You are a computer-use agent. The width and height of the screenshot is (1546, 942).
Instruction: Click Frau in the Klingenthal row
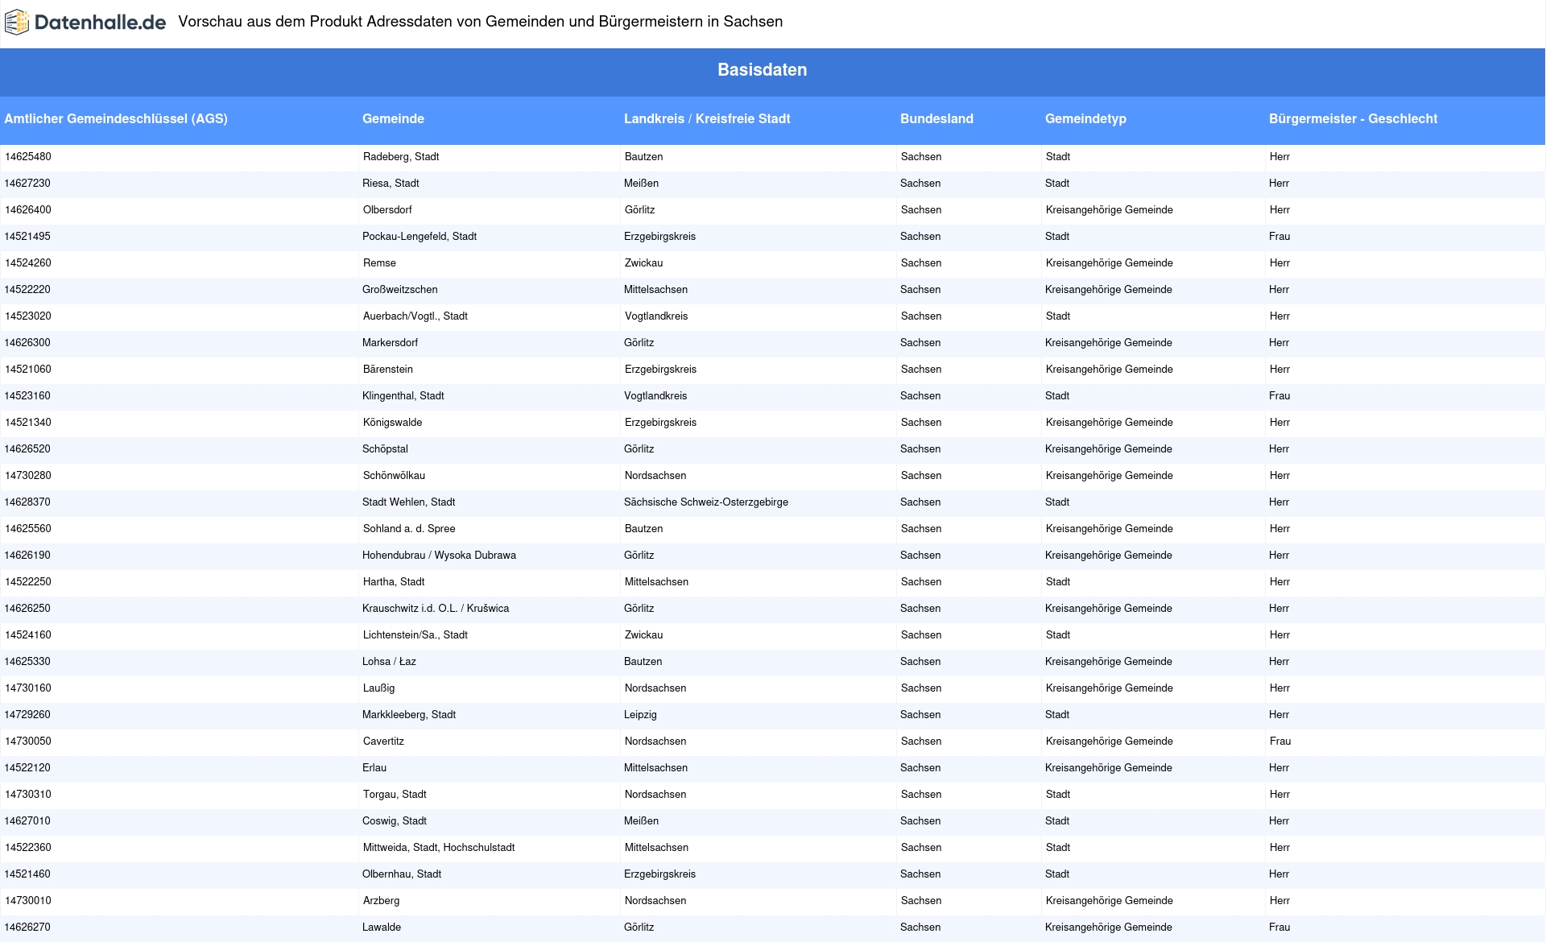pos(1279,396)
